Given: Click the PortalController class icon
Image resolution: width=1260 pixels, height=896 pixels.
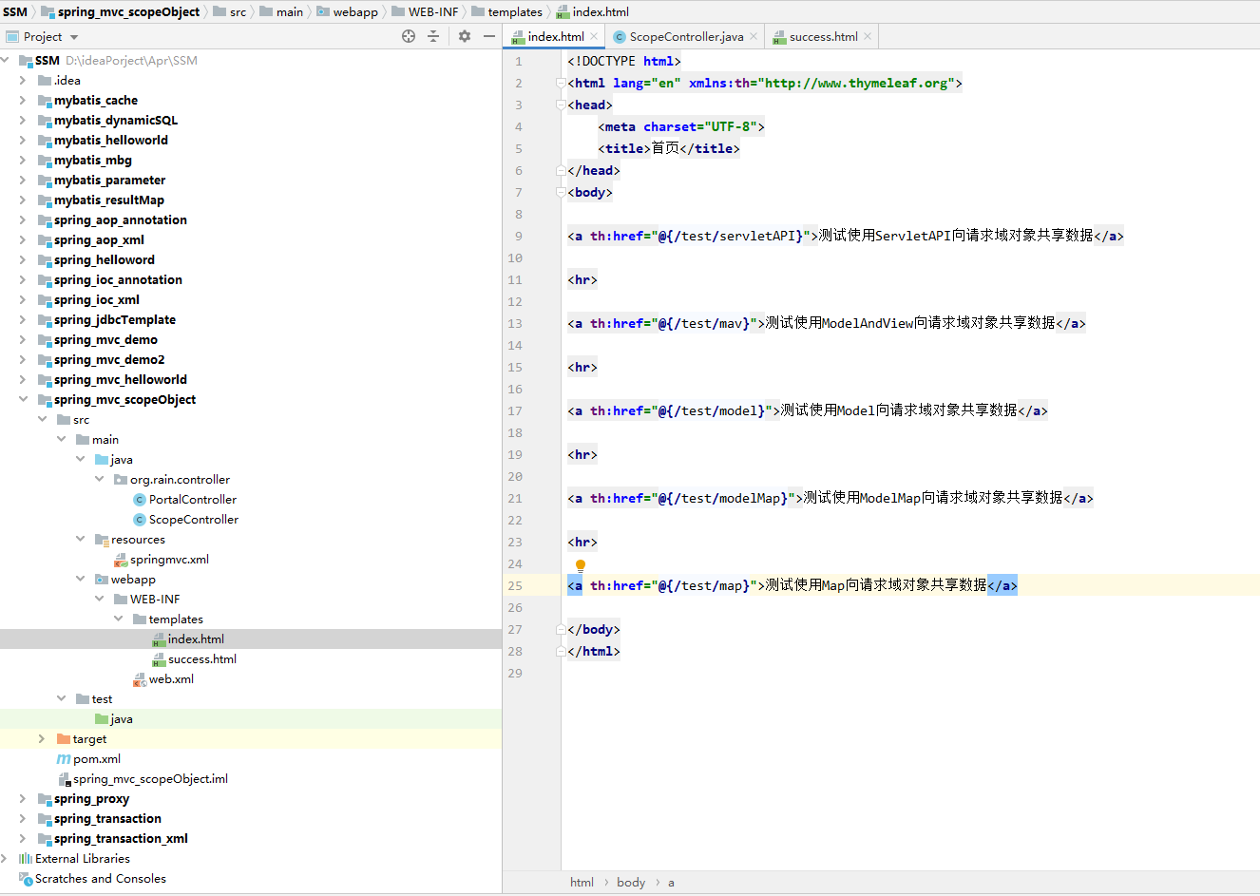Looking at the screenshot, I should tap(140, 500).
